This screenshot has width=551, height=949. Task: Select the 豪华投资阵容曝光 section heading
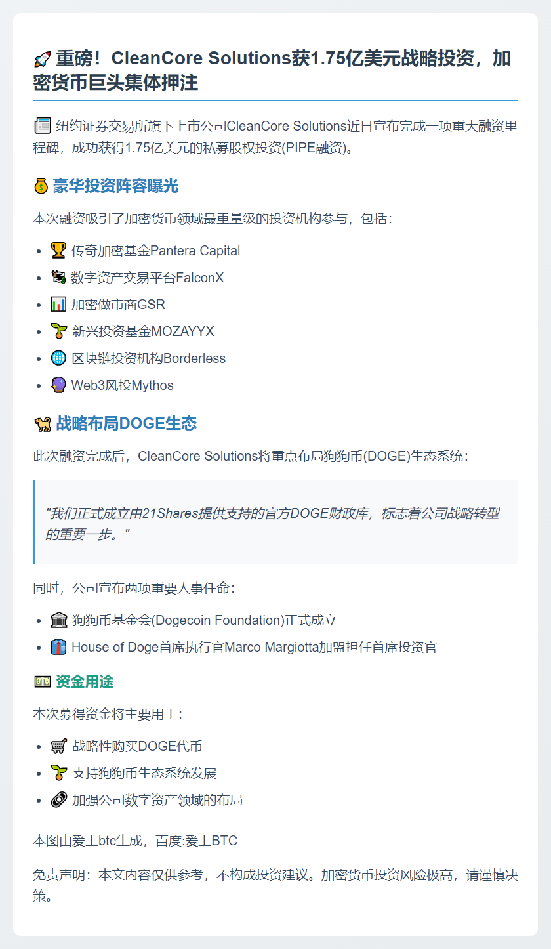(115, 186)
